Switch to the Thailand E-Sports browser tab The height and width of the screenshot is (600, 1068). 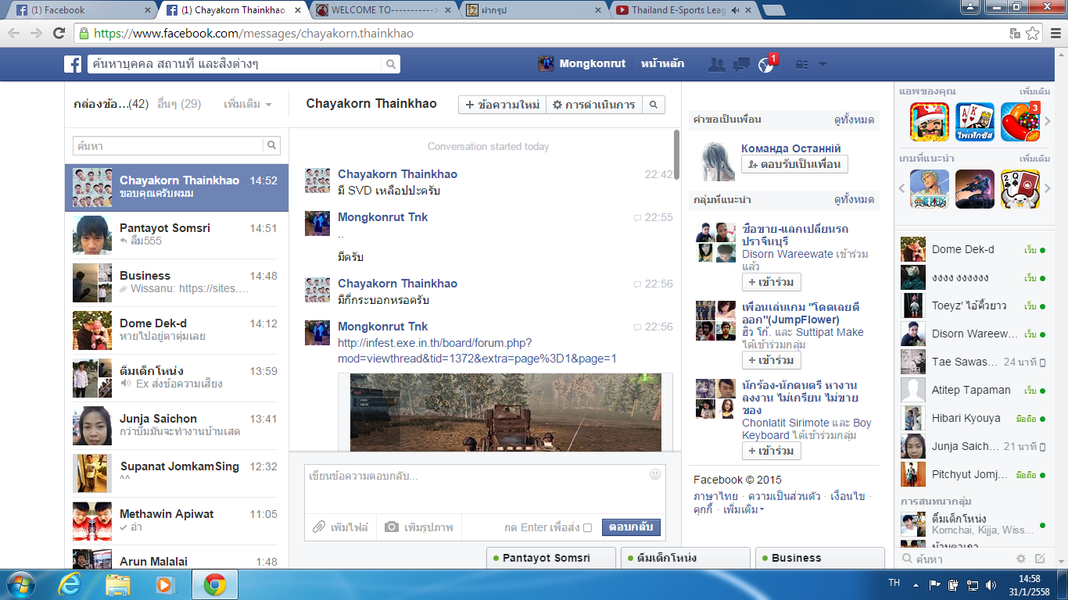point(685,10)
